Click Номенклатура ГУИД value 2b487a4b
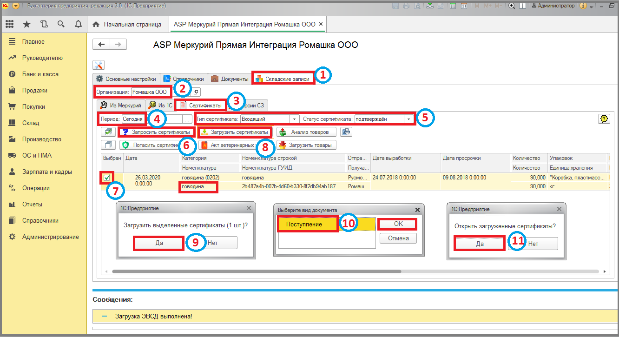 pyautogui.click(x=289, y=186)
